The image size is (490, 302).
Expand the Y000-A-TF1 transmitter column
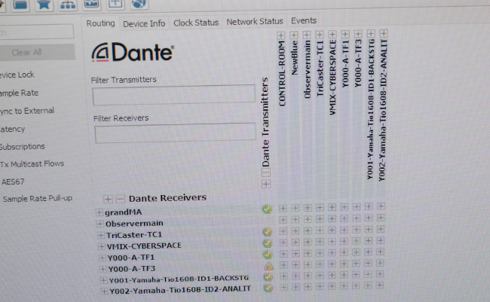345,34
